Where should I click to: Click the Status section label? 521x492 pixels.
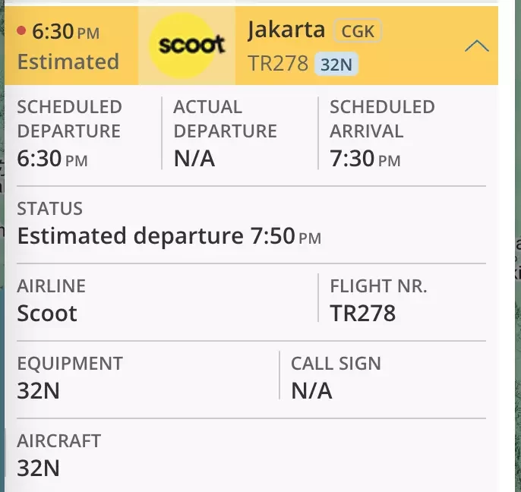[x=50, y=209]
